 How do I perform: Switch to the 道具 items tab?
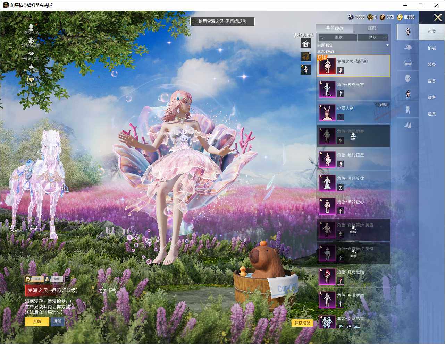[432, 114]
